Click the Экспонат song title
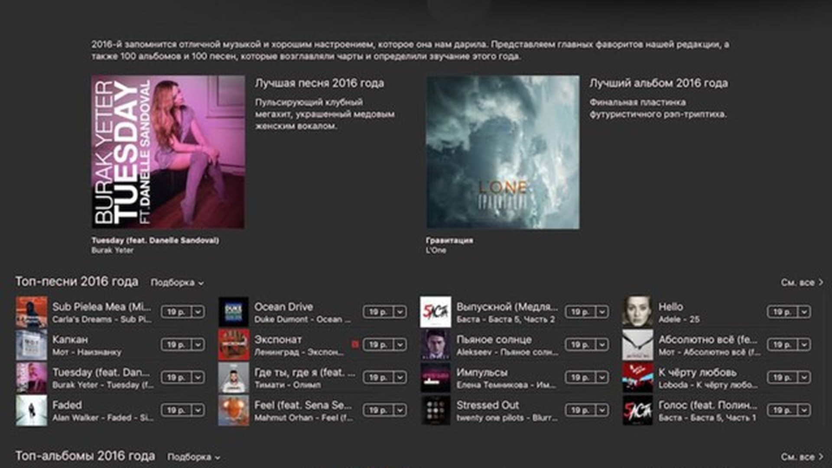 (x=278, y=340)
